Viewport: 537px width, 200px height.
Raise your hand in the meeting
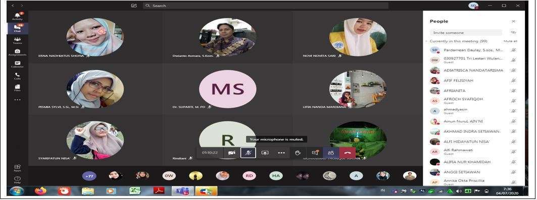tap(298, 153)
